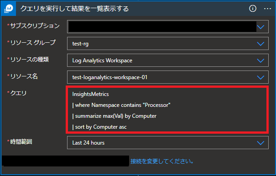Click the Log Analytics Workspace field
The image size is (276, 176).
pos(168,60)
